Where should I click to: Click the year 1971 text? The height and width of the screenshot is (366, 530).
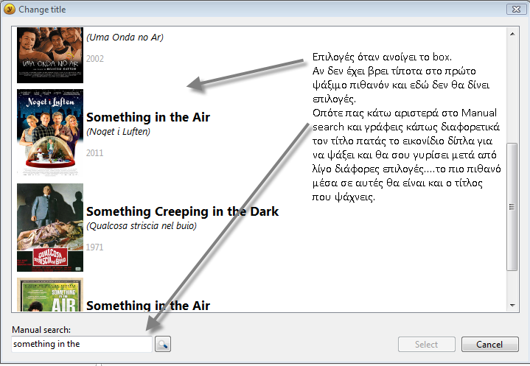tap(94, 247)
